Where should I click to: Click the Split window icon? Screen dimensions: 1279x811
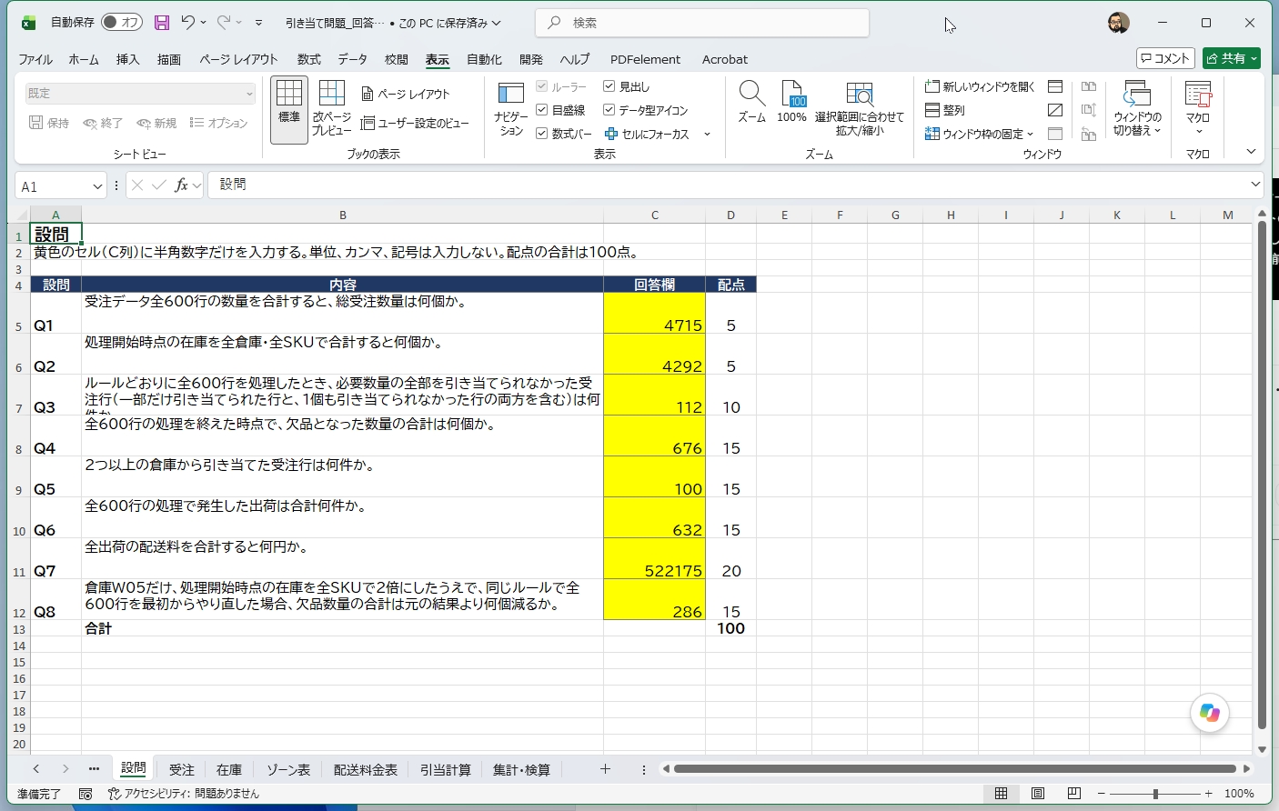tap(1055, 86)
